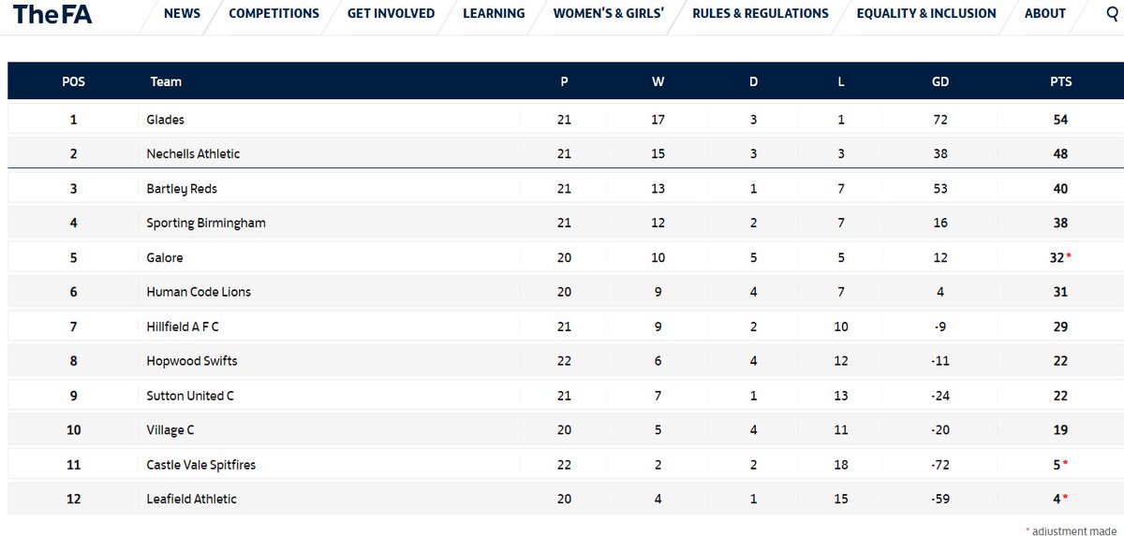Select the Village C team name
Image resolution: width=1124 pixels, height=536 pixels.
170,430
